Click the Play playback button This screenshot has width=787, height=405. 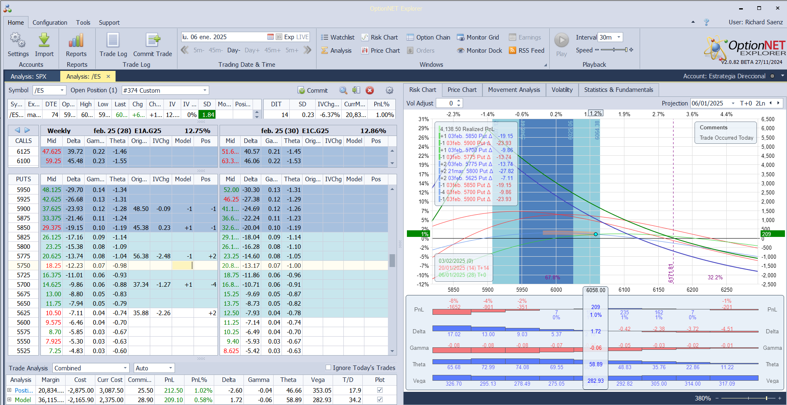561,45
